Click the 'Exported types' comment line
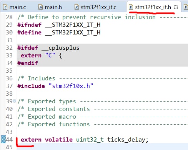Image resolution: width=188 pixels, height=150 pixels. [52, 101]
